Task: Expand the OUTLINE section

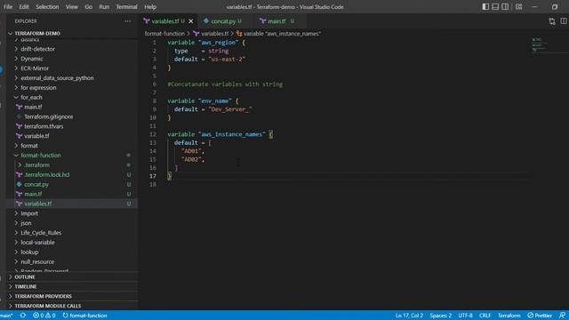Action: click(25, 277)
